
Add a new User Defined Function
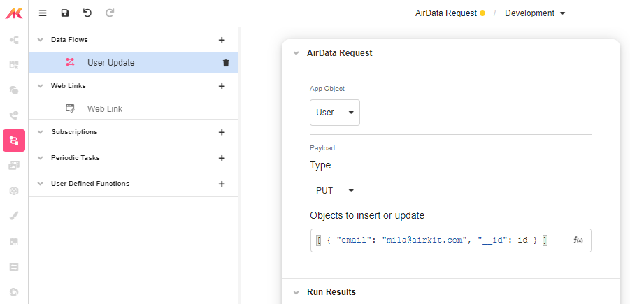pyautogui.click(x=222, y=184)
